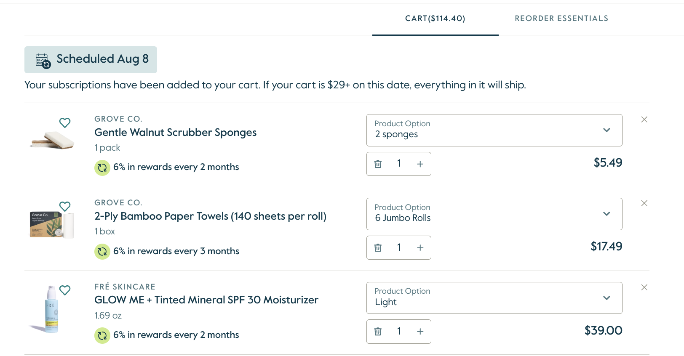Click the '1 box' size text

pos(104,231)
